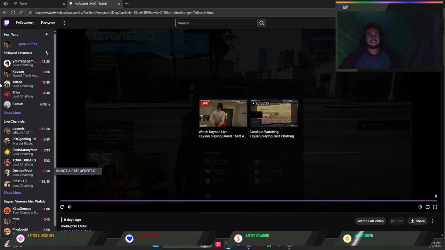Screen dimensions: 445x250
Task: Click the Watch Kaysan Live thumbnail
Action: [223, 114]
